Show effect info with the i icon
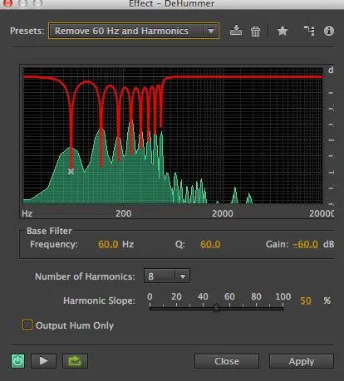Image resolution: width=344 pixels, height=381 pixels. (x=329, y=31)
